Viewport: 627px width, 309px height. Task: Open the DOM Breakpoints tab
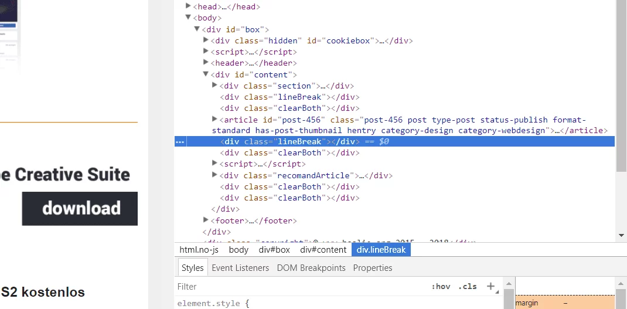[311, 268]
